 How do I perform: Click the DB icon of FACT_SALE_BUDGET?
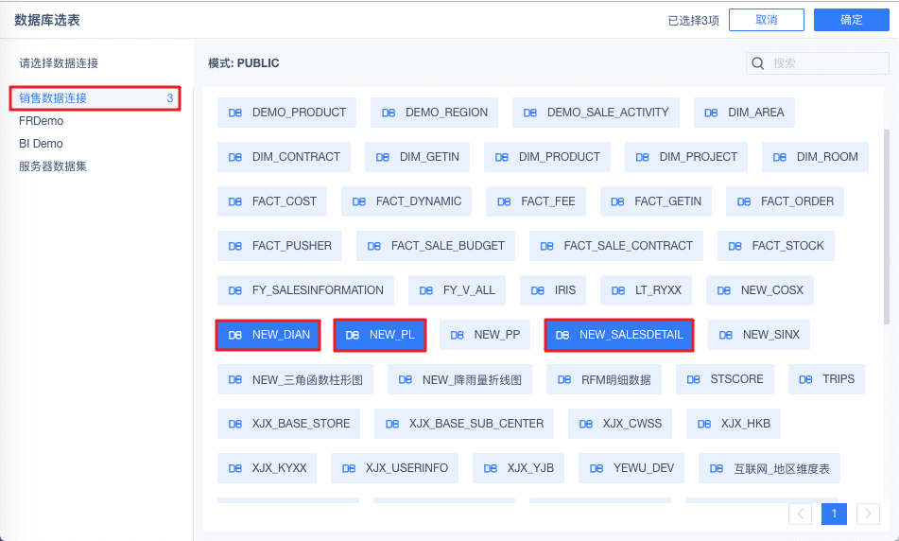pos(373,246)
